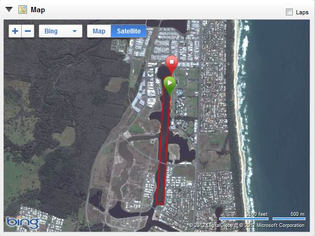The width and height of the screenshot is (315, 236).
Task: Click the green play start marker
Action: 170,85
